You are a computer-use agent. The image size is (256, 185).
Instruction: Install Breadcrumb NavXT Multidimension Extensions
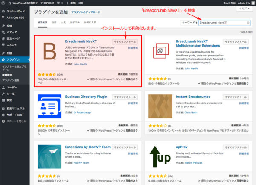(x=236, y=42)
